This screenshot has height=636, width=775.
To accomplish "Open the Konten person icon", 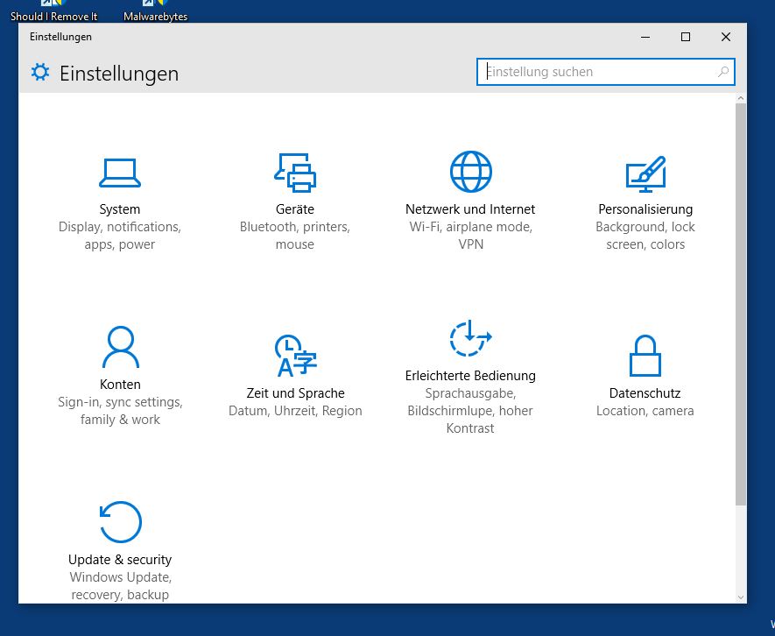I will pyautogui.click(x=120, y=348).
